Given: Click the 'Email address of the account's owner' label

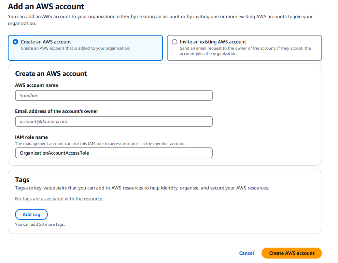Looking at the screenshot, I should click(56, 111).
